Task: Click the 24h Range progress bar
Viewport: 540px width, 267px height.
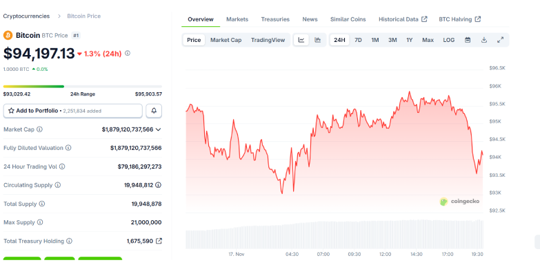Action: 83,87
